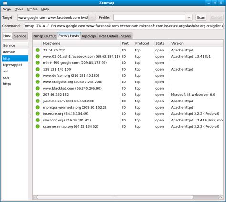The height and width of the screenshot is (202, 226).
Task: Click hostname scanme.nmap.org (64.13.134.52)
Action: pos(71,126)
